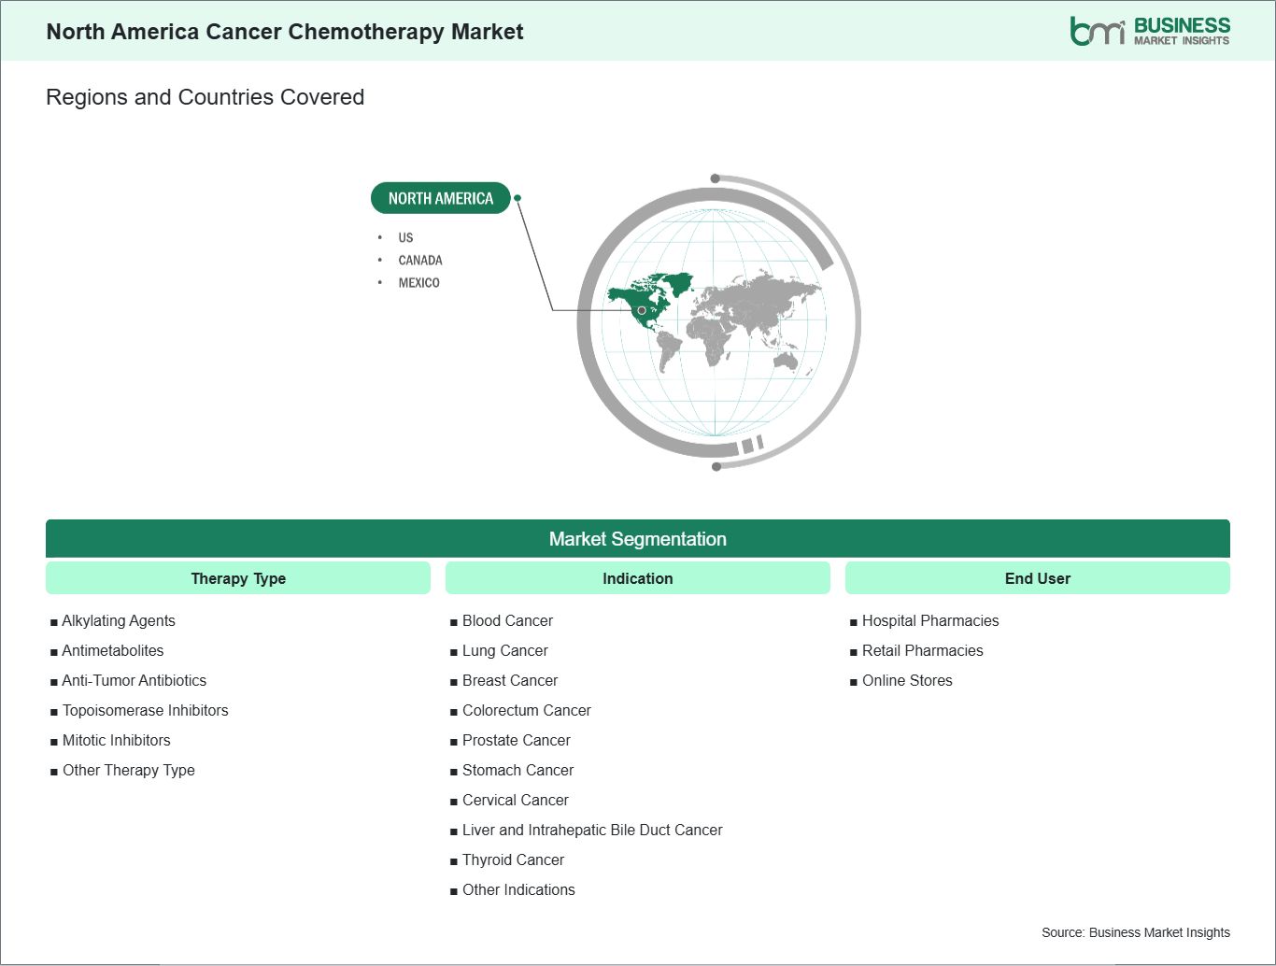Click the Market Segmentation banner
This screenshot has width=1276, height=966.
point(637,539)
